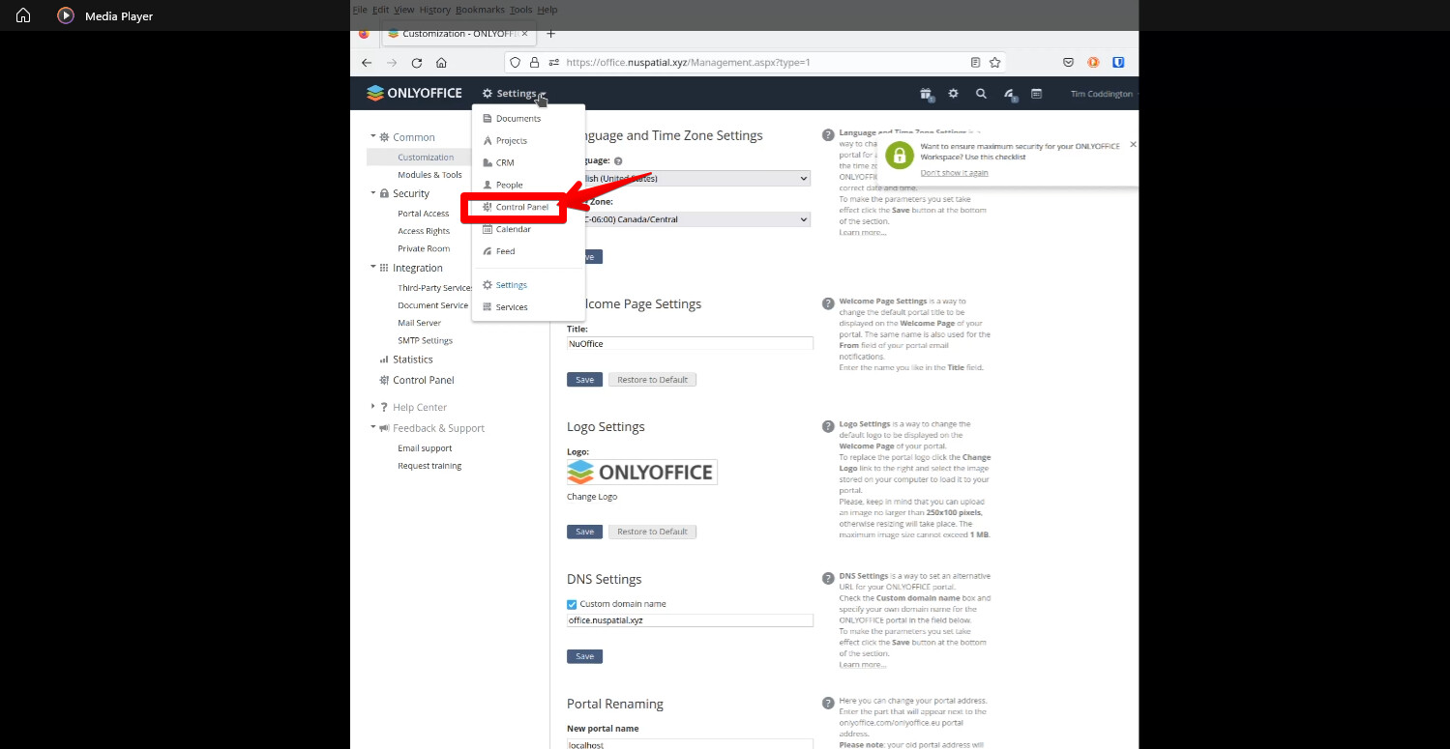Dismiss the security checklist notification
1450x749 pixels.
[x=1133, y=144]
